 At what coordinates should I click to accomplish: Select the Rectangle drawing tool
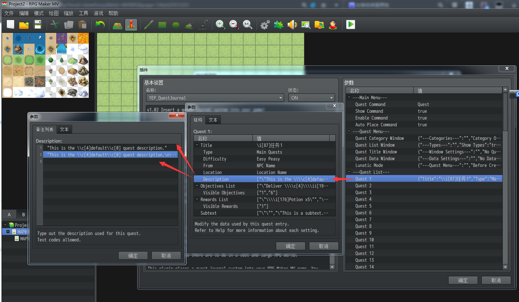click(162, 25)
